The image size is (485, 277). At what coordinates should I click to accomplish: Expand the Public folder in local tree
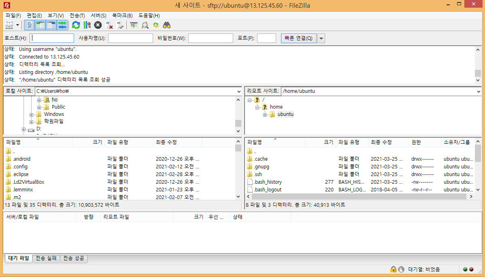[39, 107]
